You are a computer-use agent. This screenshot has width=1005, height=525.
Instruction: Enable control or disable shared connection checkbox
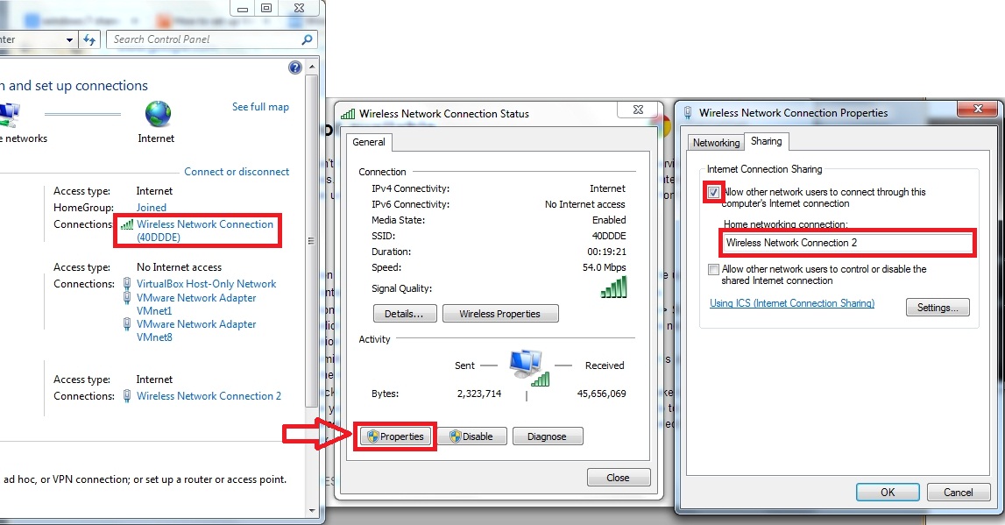click(x=713, y=269)
